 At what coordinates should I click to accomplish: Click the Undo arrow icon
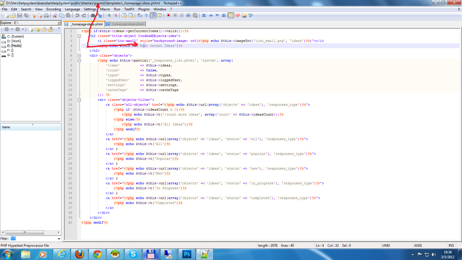click(x=77, y=15)
